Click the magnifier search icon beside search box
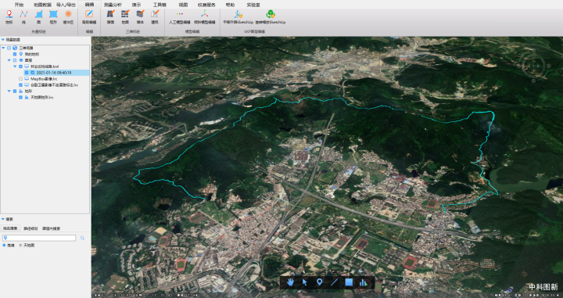Screen dimensions: 563x298 (82, 238)
